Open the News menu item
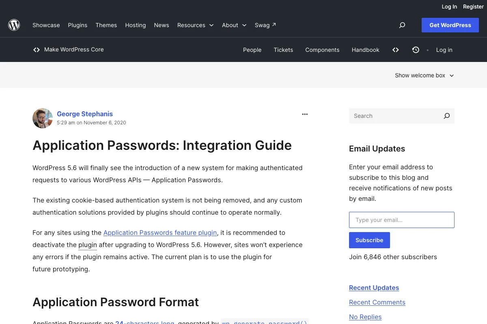Image resolution: width=487 pixels, height=324 pixels. 162,25
